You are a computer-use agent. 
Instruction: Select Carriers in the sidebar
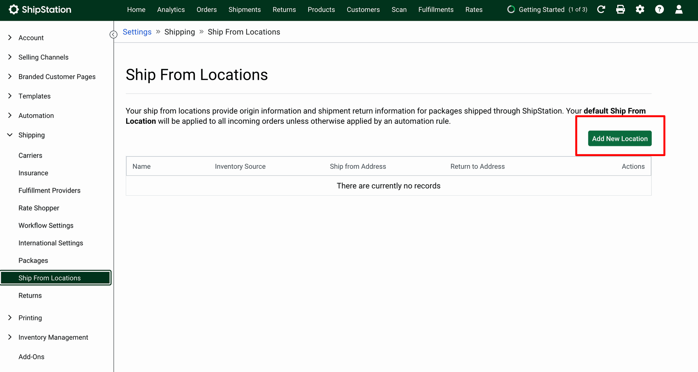click(30, 156)
